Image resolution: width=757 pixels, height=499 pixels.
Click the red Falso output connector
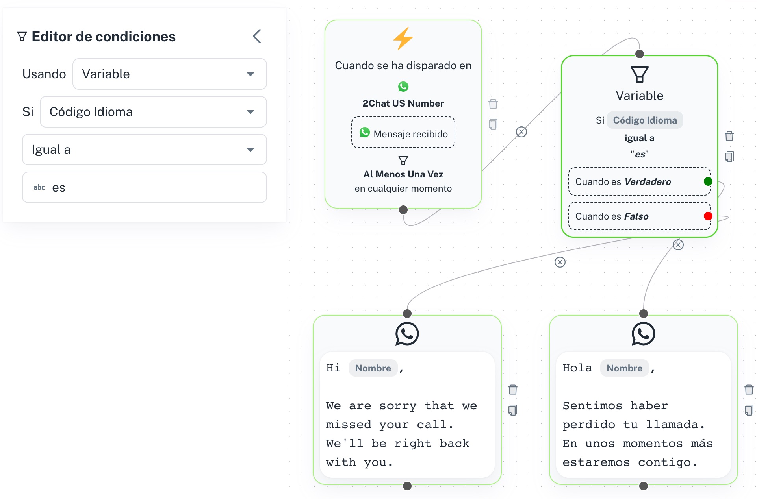[x=708, y=216]
